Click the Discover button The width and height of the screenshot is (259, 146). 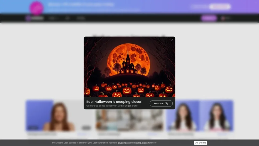161,104
